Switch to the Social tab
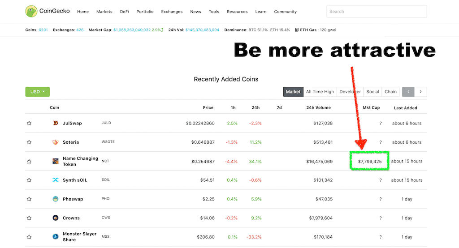Screen dimensions: 459x248 click(x=372, y=91)
